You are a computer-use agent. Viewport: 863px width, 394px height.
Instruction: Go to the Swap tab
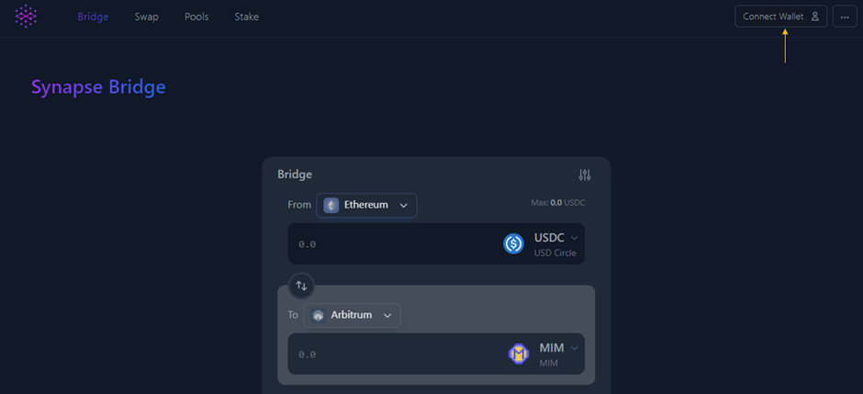(x=146, y=17)
